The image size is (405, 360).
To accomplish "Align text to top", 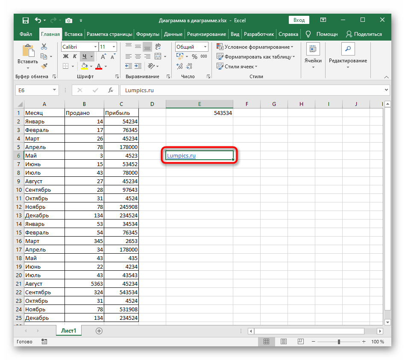I will pyautogui.click(x=128, y=47).
